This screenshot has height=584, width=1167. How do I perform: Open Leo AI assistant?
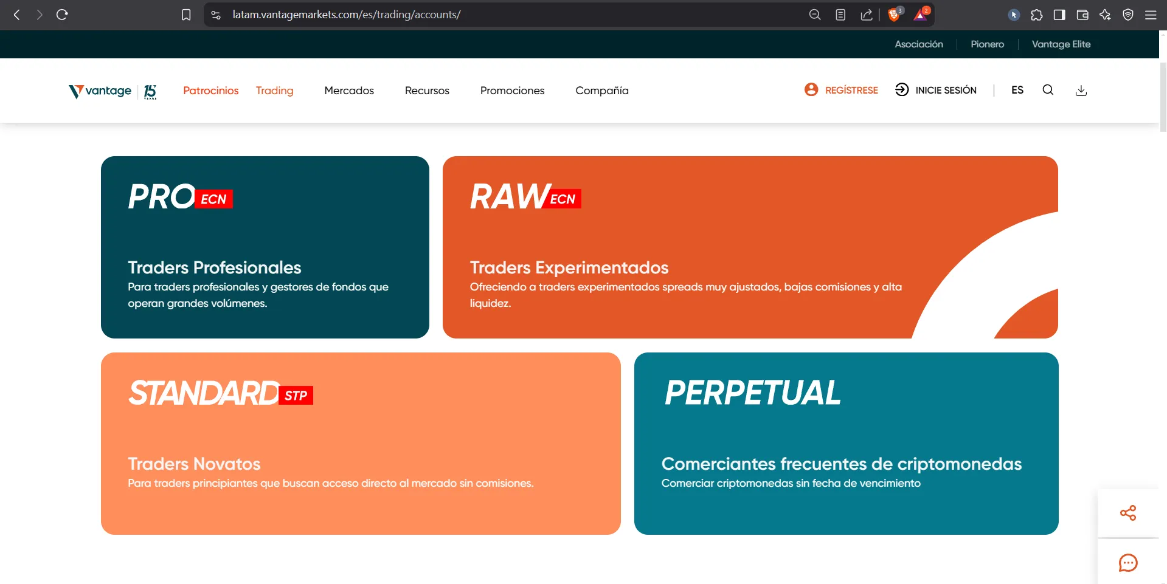click(x=1105, y=15)
